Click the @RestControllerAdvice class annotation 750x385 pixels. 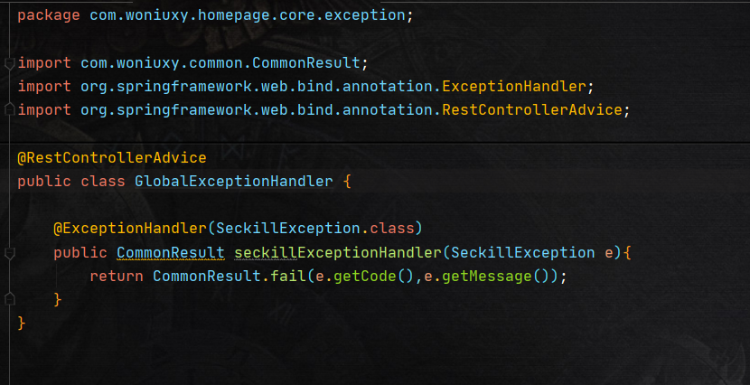click(x=112, y=157)
